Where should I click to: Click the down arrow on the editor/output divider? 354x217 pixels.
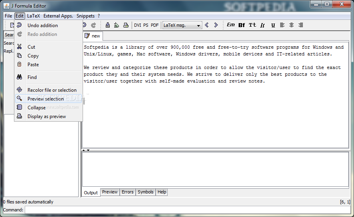pyautogui.click(x=88, y=150)
